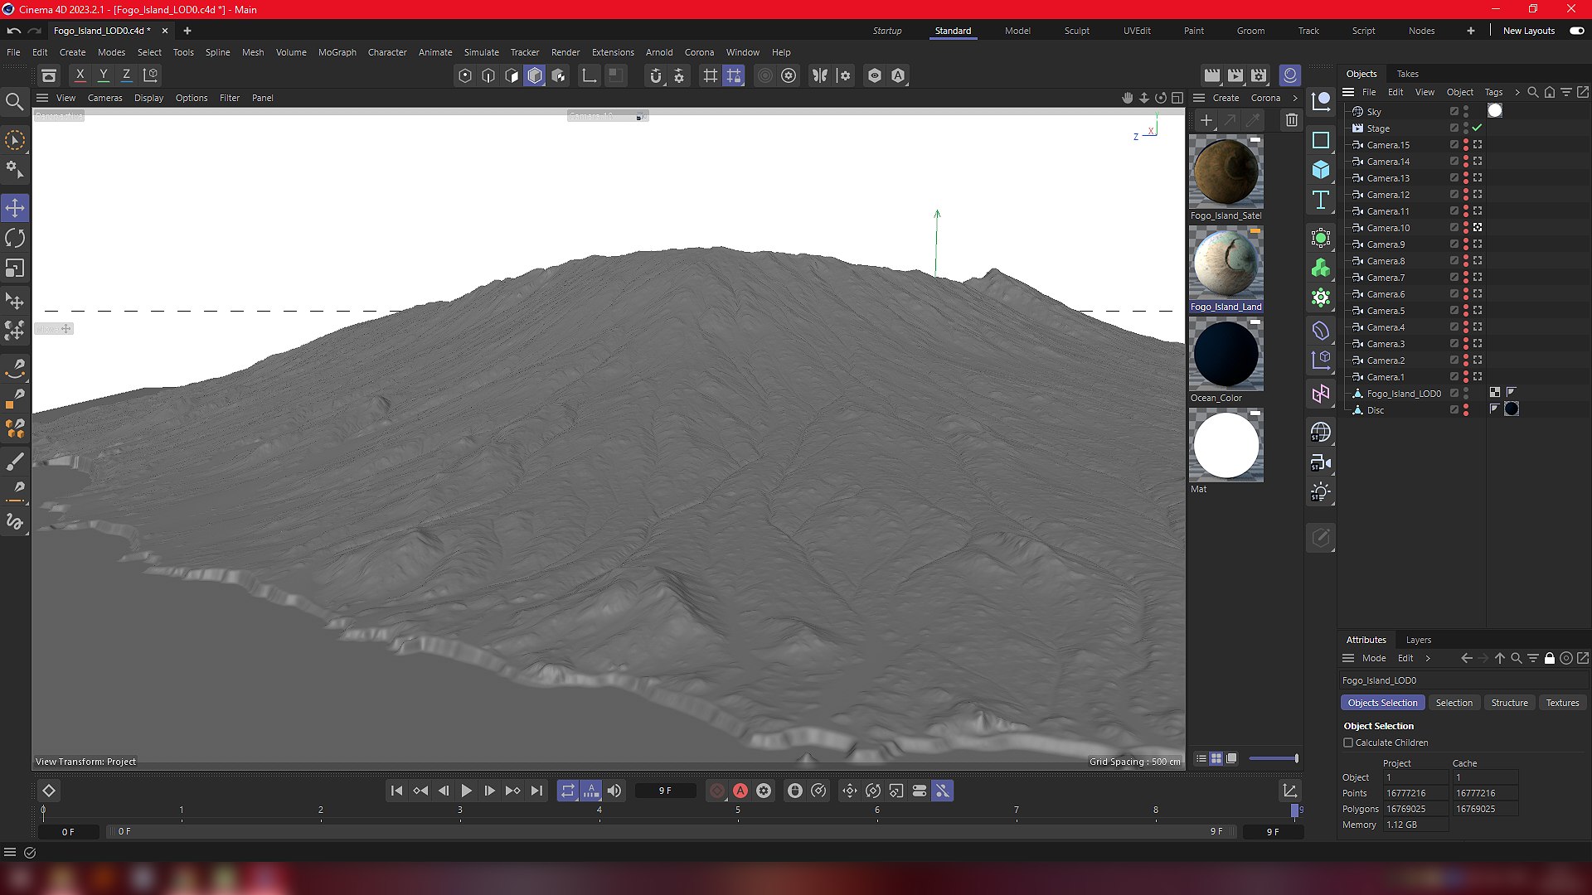The width and height of the screenshot is (1592, 895).
Task: Open the MoGraph menu
Action: (337, 52)
